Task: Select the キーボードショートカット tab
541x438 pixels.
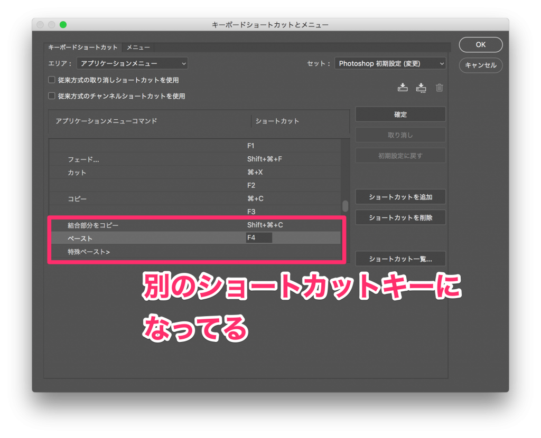Action: click(83, 47)
